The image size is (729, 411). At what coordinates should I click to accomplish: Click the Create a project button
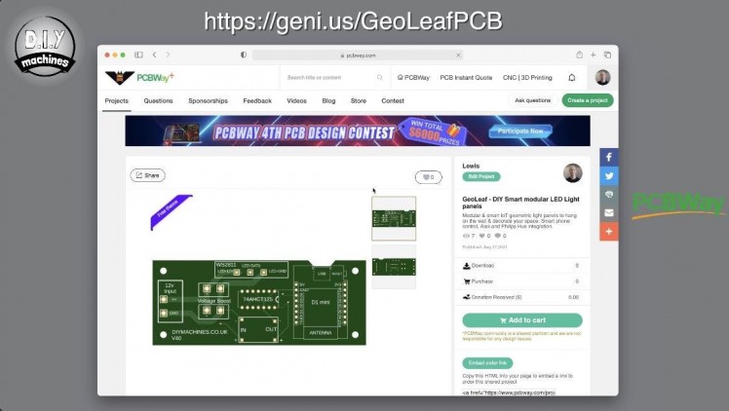(x=588, y=100)
